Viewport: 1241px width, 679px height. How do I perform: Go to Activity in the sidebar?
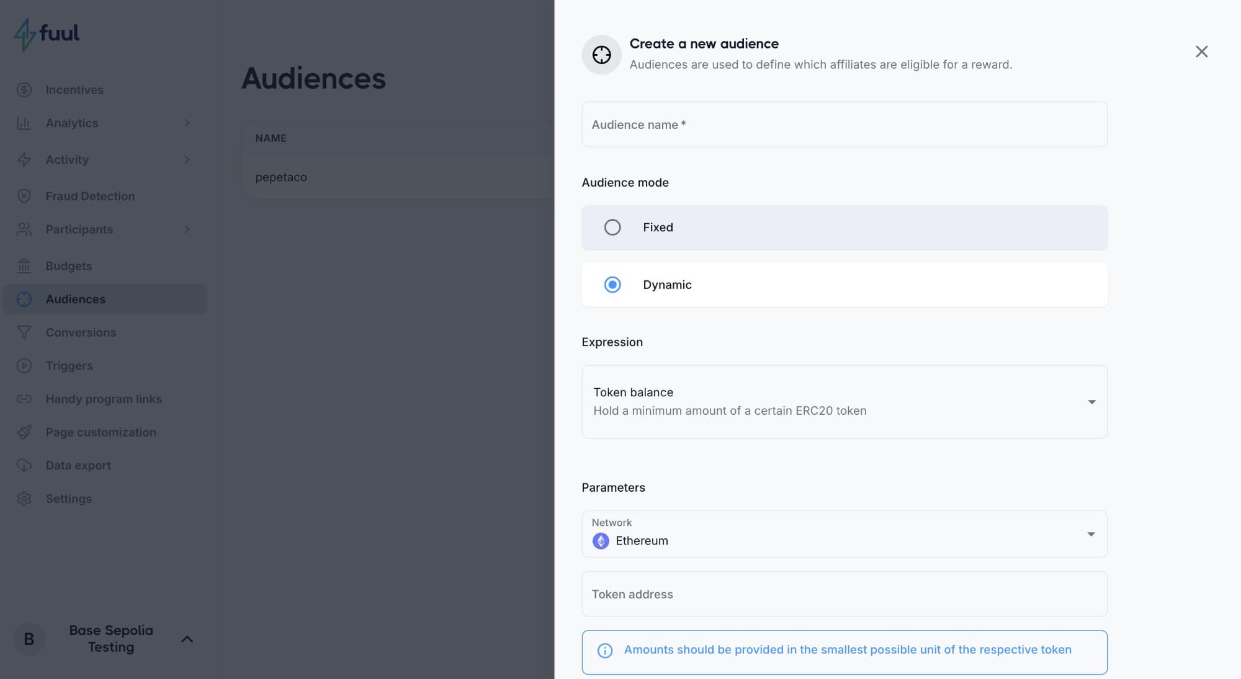click(67, 159)
